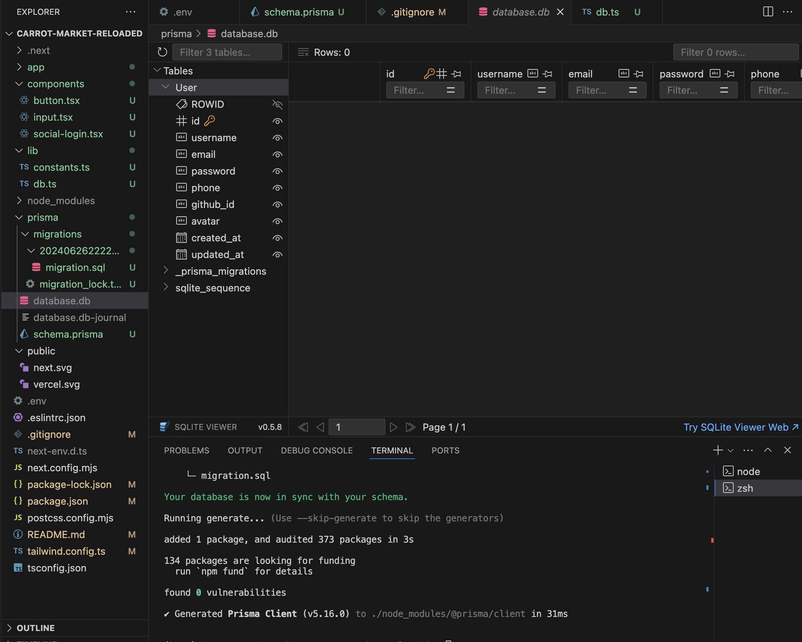Open terminal panel more actions

[x=748, y=450]
